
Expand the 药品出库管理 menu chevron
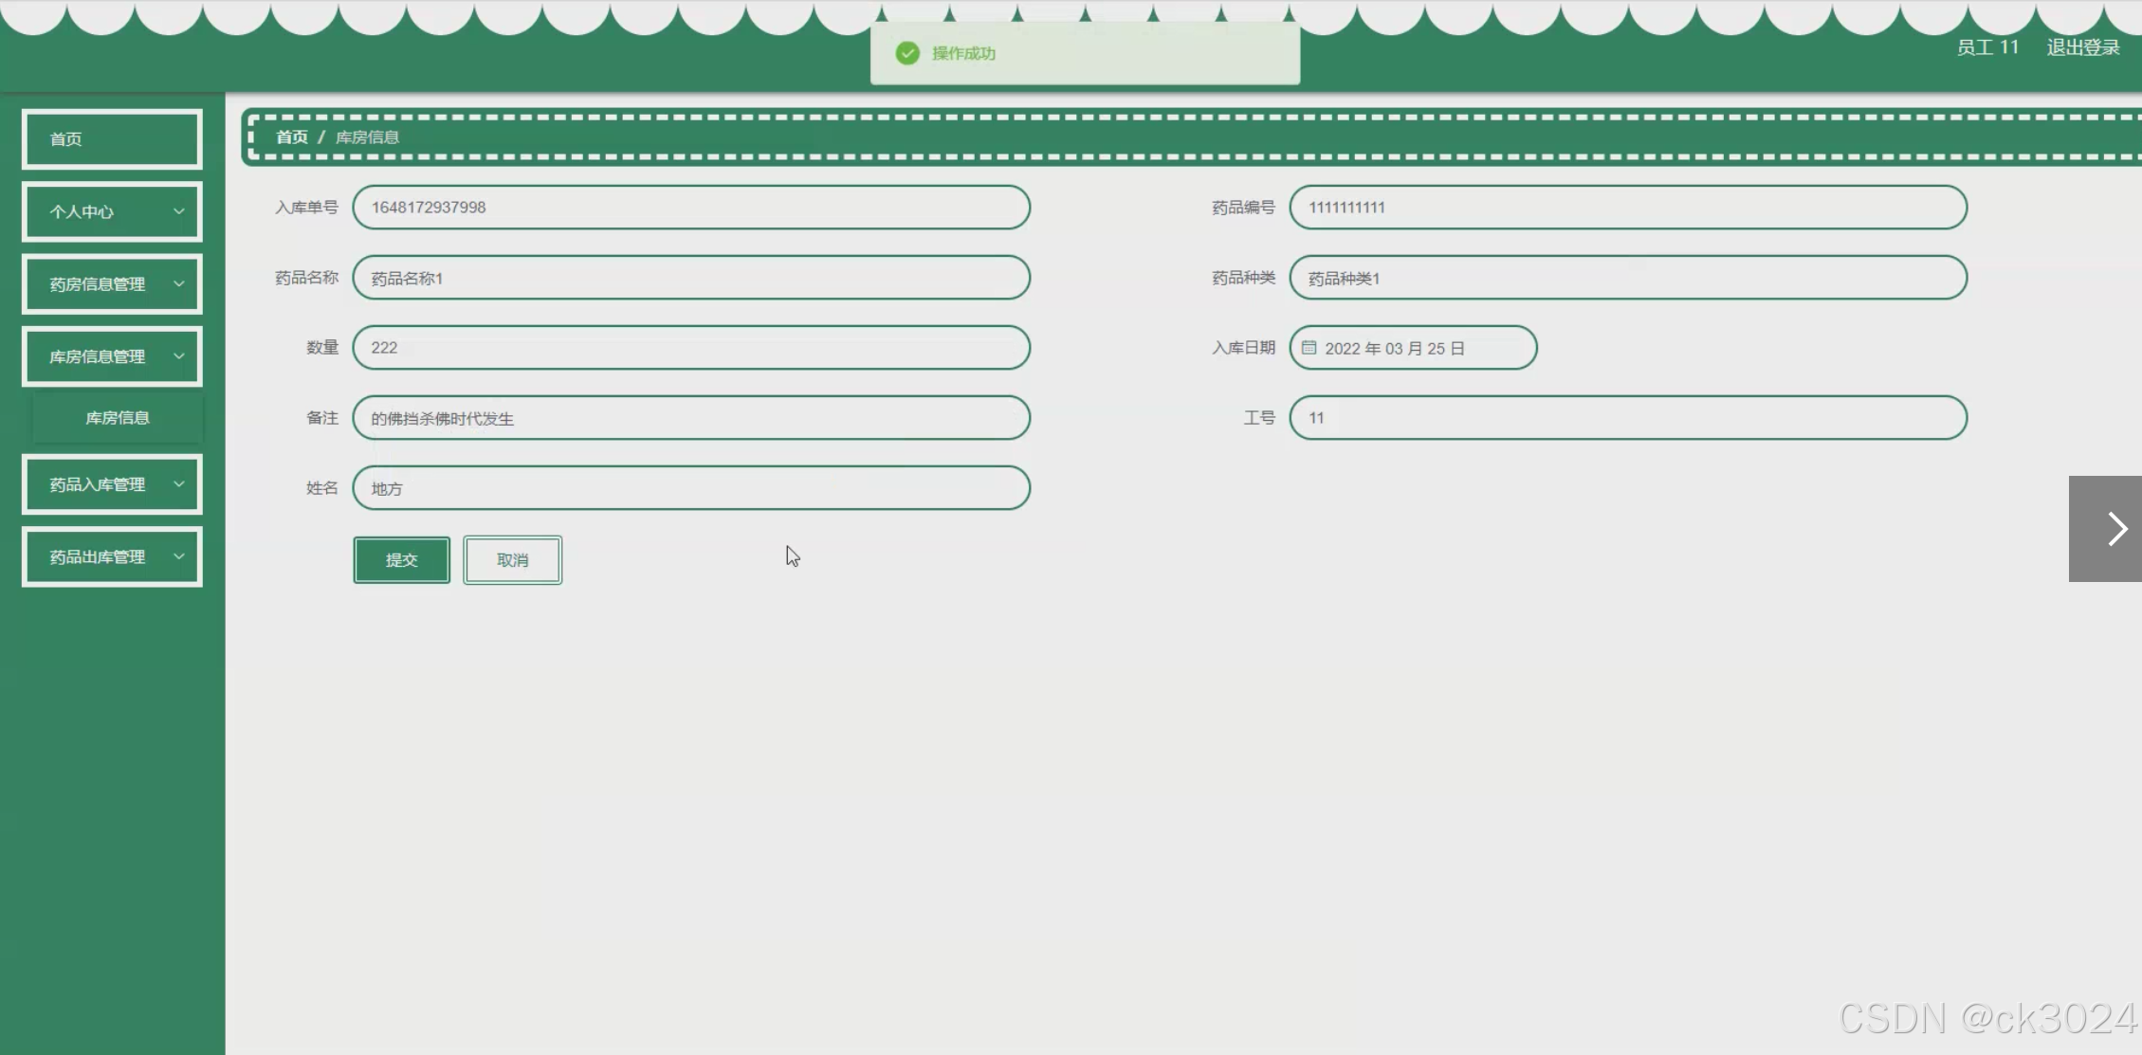178,556
